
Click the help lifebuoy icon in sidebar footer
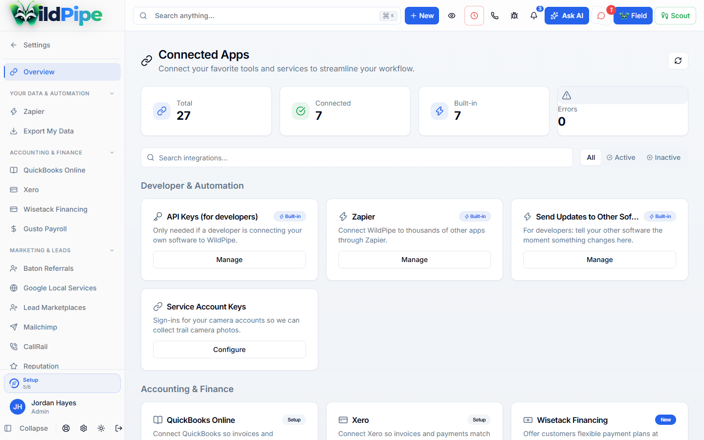(66, 428)
